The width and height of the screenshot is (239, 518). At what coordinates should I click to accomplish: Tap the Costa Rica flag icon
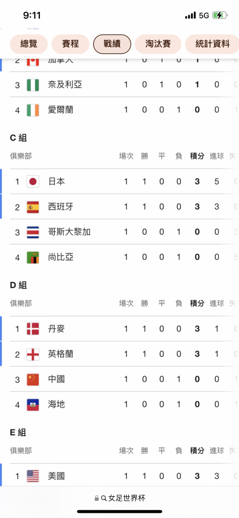coord(33,232)
